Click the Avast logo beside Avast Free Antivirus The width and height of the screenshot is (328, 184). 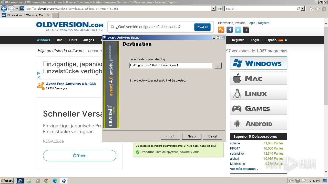pyautogui.click(x=40, y=86)
